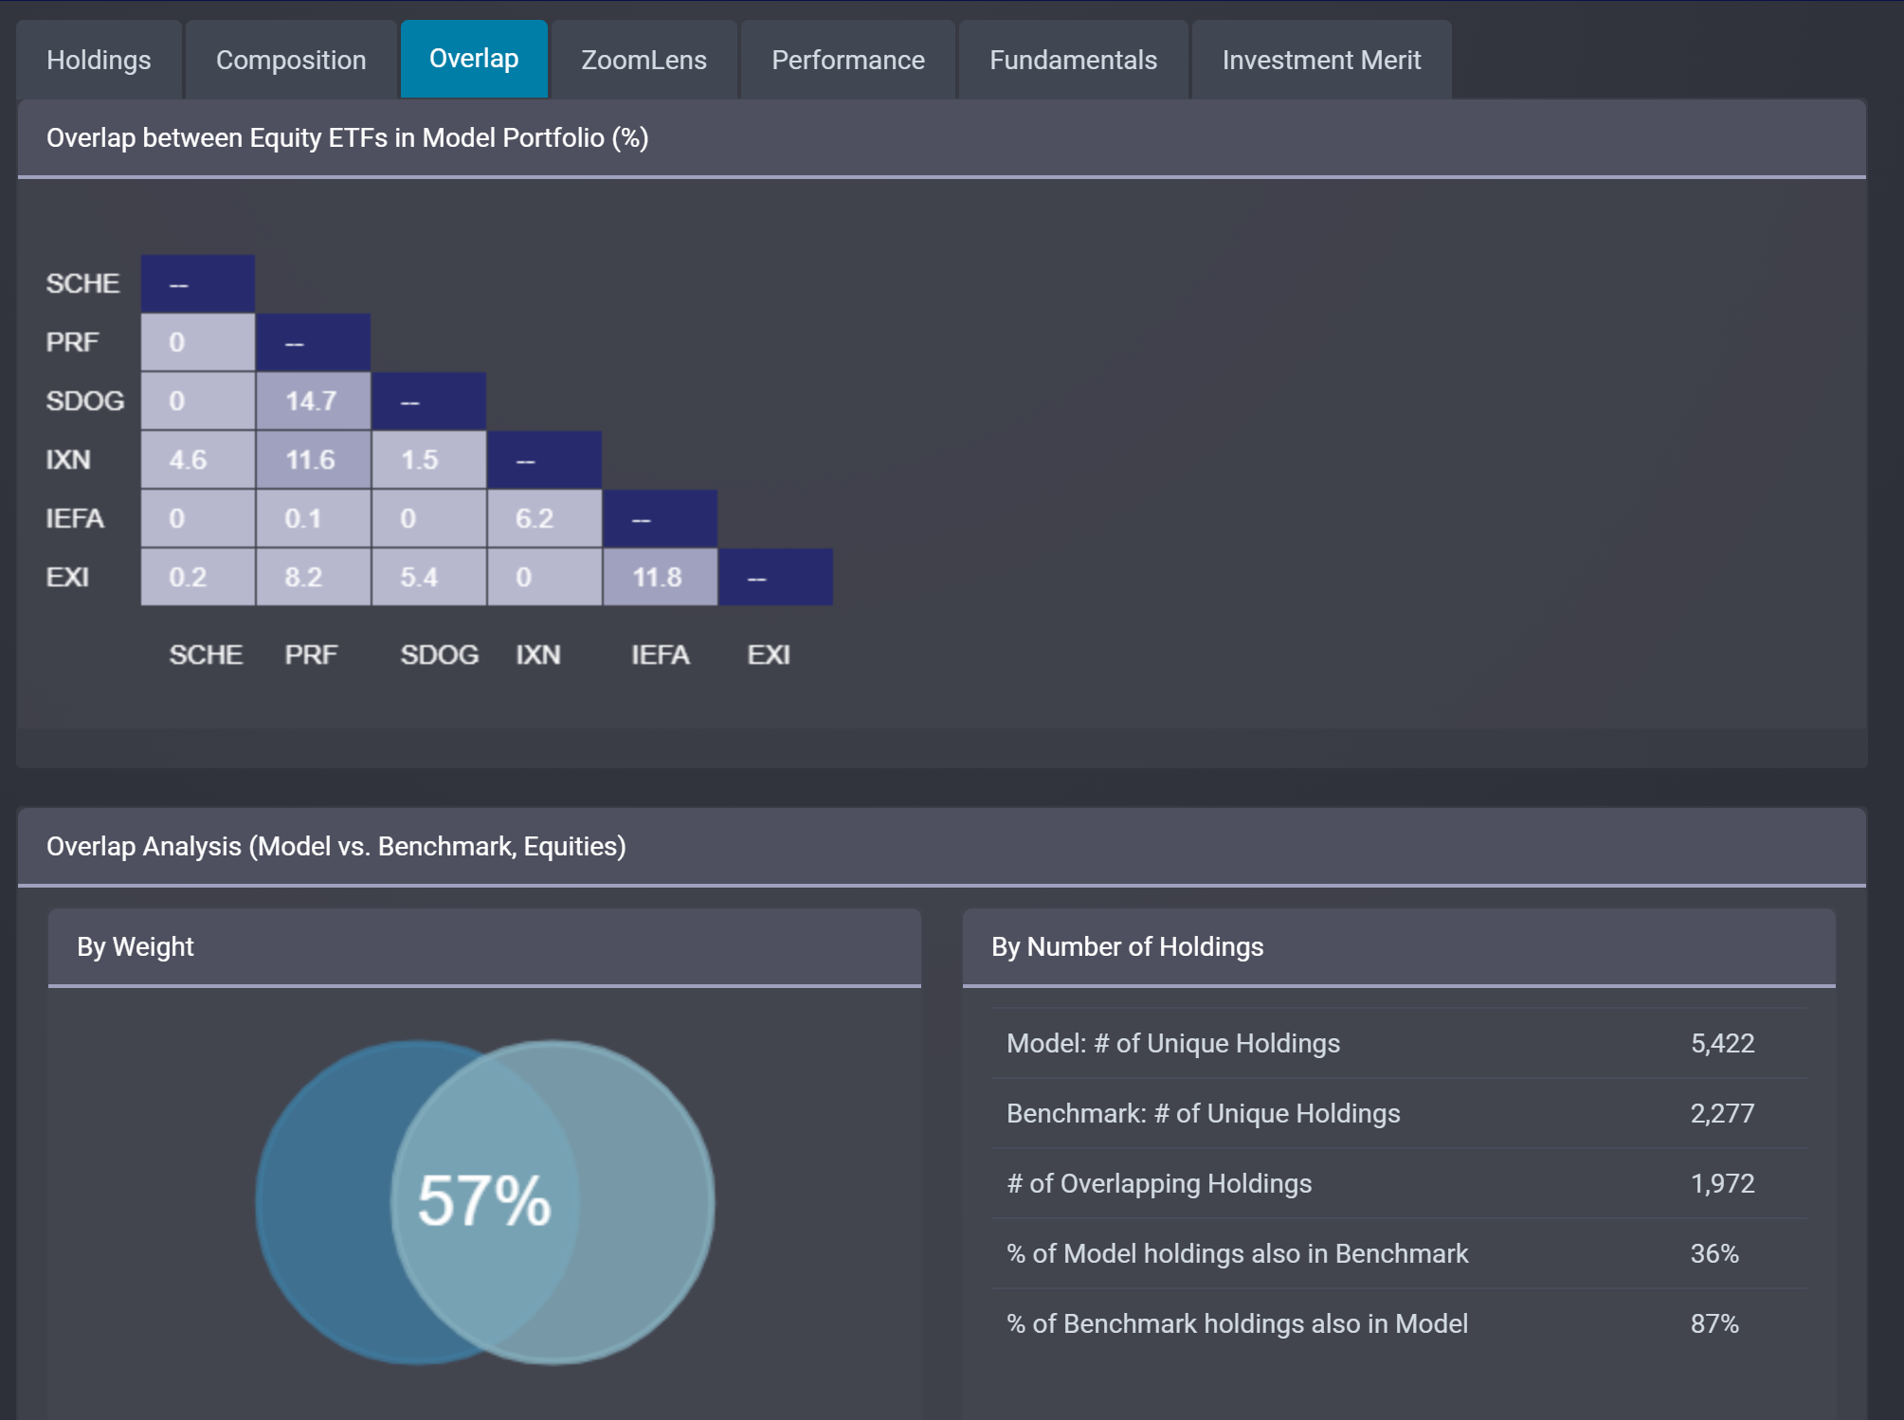This screenshot has width=1904, height=1420.
Task: Switch to the Composition tab
Action: (x=291, y=60)
